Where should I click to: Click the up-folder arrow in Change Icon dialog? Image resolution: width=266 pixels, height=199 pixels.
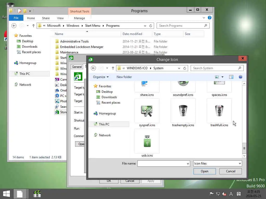[113, 68]
